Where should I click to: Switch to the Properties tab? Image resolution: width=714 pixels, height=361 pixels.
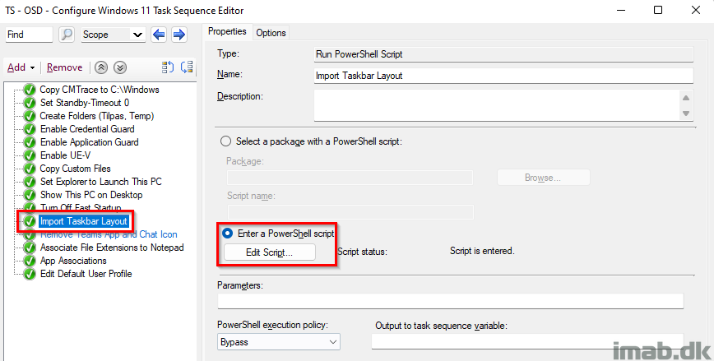pyautogui.click(x=227, y=31)
